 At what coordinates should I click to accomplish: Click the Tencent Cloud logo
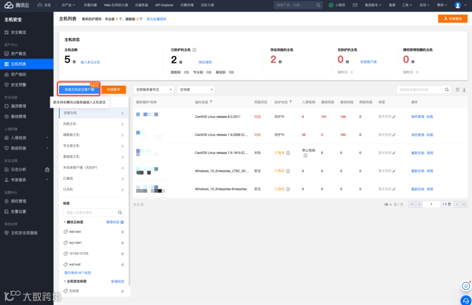coord(17,5)
